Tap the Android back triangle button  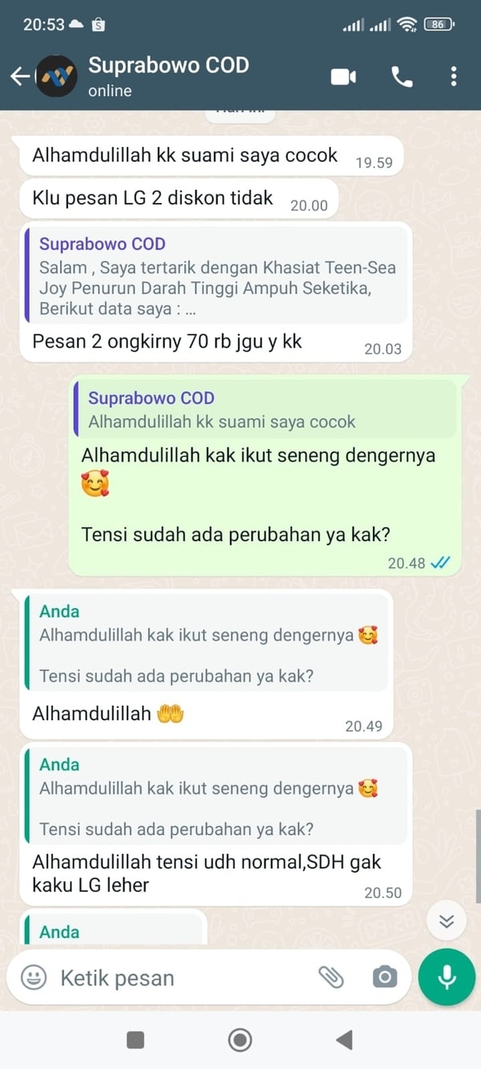pos(345,1040)
